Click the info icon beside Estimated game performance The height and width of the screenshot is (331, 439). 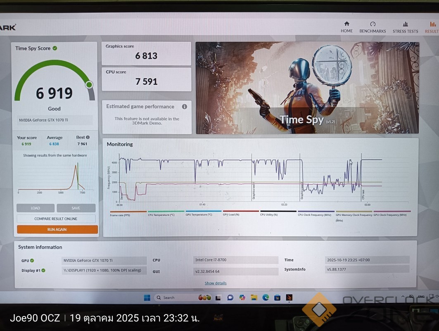pyautogui.click(x=185, y=107)
